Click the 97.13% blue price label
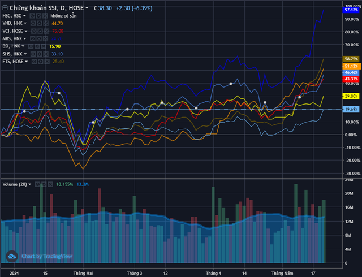 pyautogui.click(x=351, y=10)
